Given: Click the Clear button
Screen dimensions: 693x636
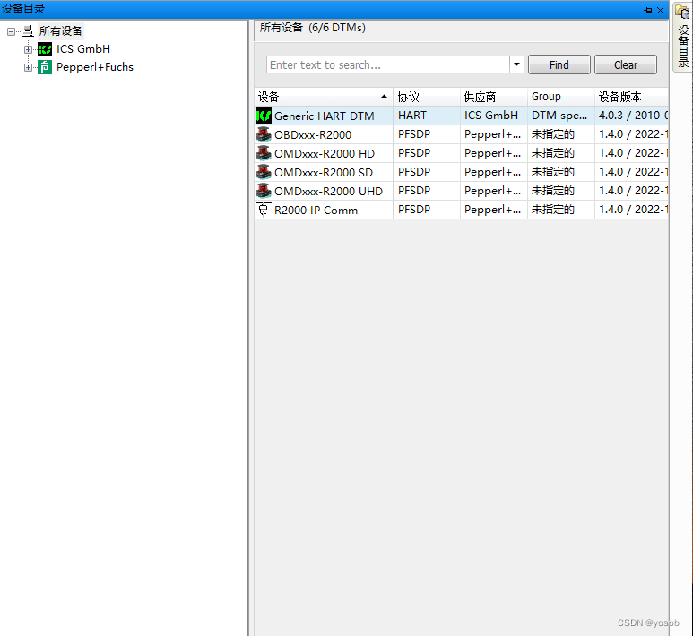Looking at the screenshot, I should coord(626,64).
